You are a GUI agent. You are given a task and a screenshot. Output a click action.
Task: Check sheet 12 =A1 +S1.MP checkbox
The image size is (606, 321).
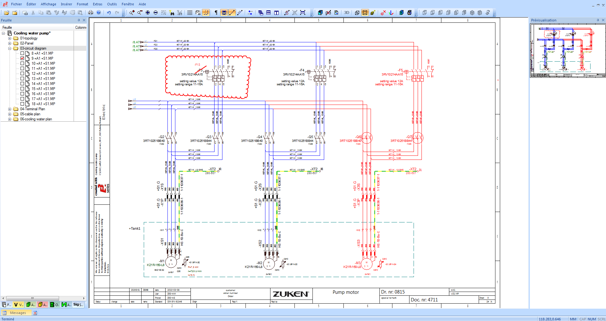(x=22, y=74)
